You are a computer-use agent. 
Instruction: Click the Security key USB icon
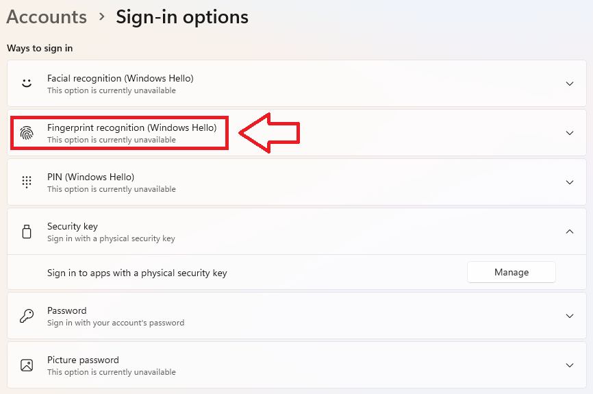pos(27,232)
